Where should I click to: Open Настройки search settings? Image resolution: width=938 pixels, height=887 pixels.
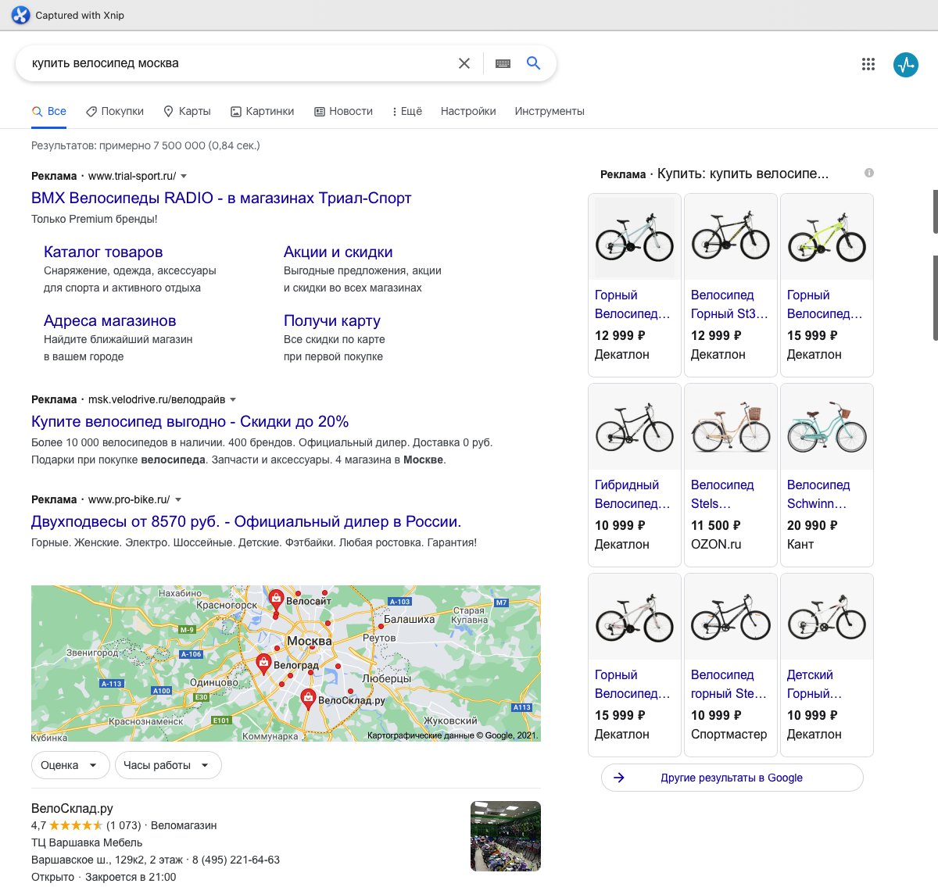(x=468, y=111)
